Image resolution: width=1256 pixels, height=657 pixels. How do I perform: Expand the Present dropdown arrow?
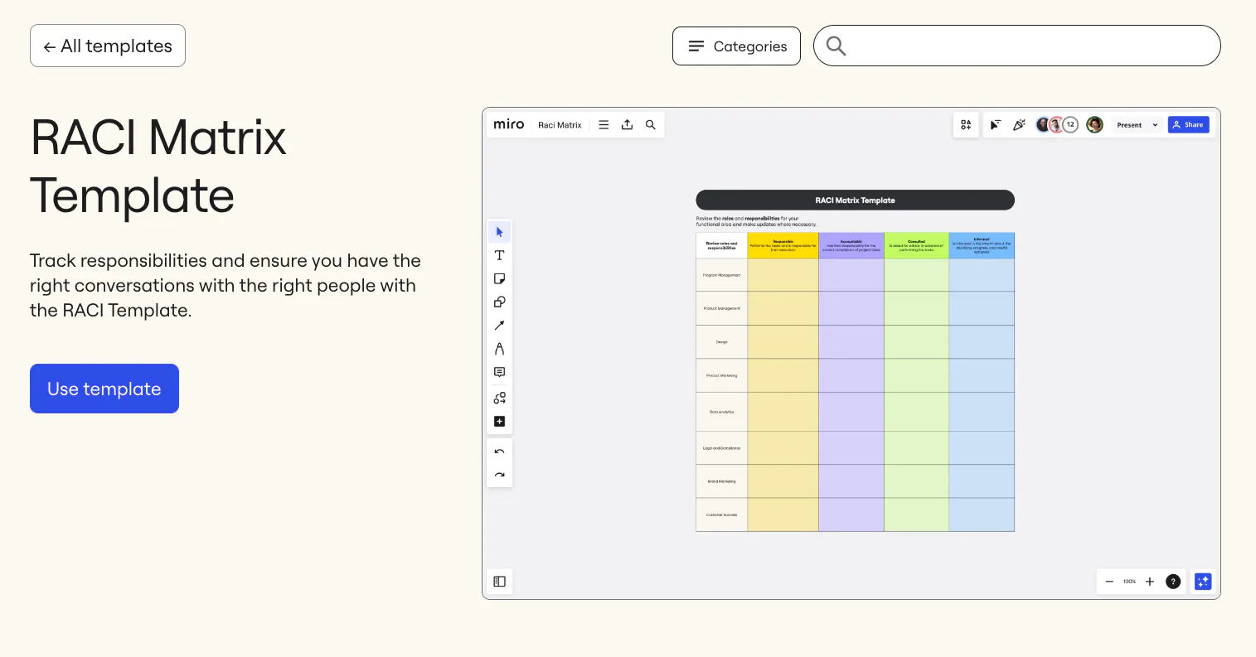[x=1155, y=125]
